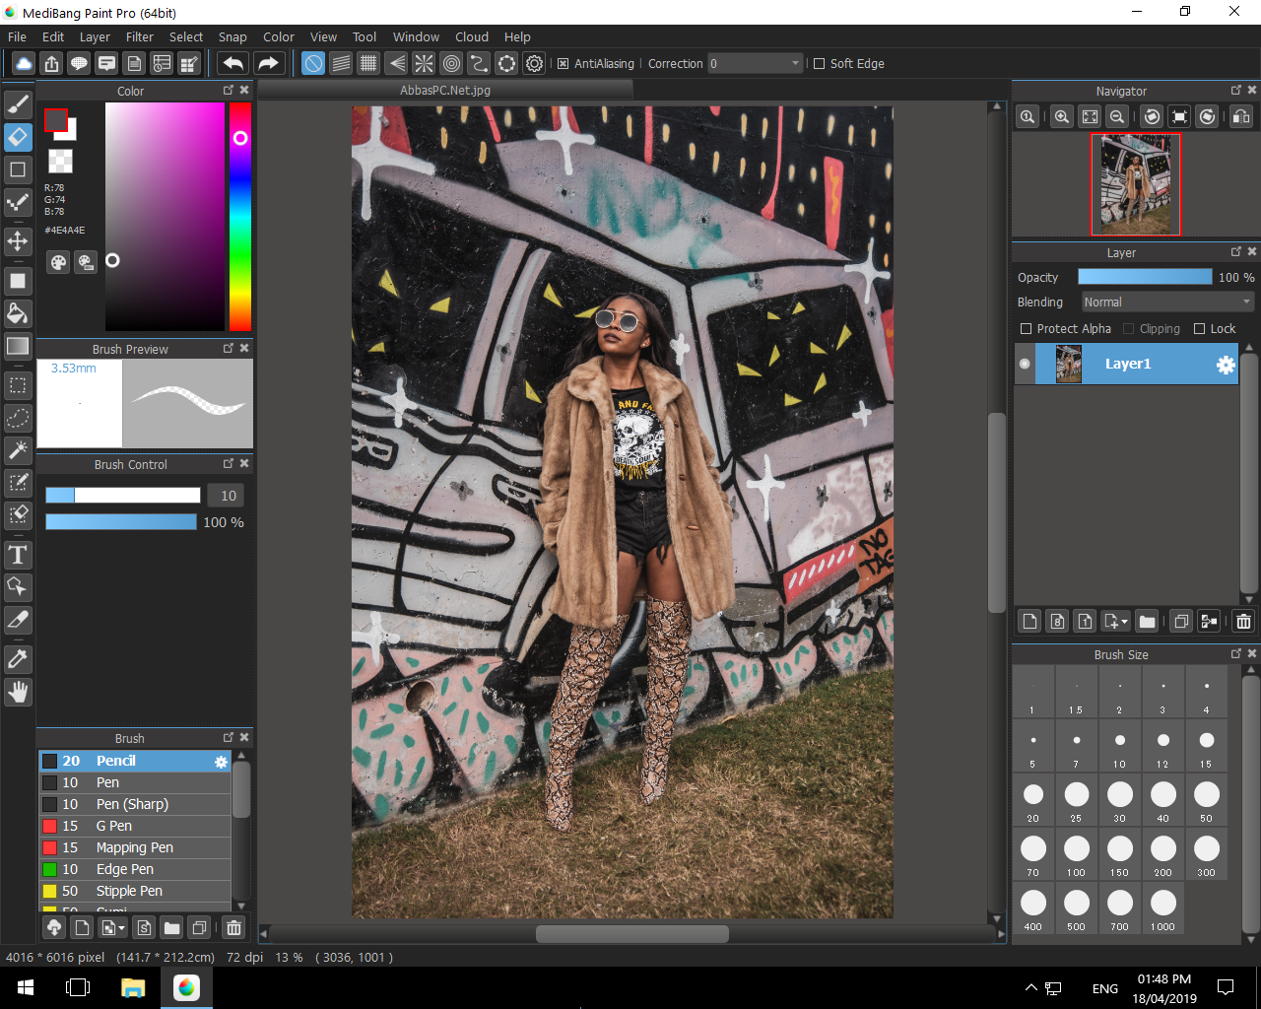This screenshot has height=1009, width=1261.
Task: Open Windows Start menu
Action: (x=26, y=987)
